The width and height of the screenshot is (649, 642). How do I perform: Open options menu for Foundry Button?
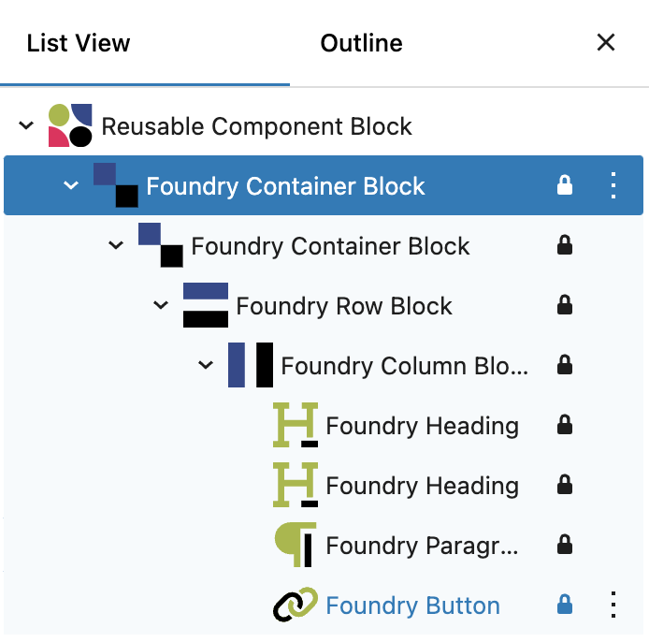point(613,606)
